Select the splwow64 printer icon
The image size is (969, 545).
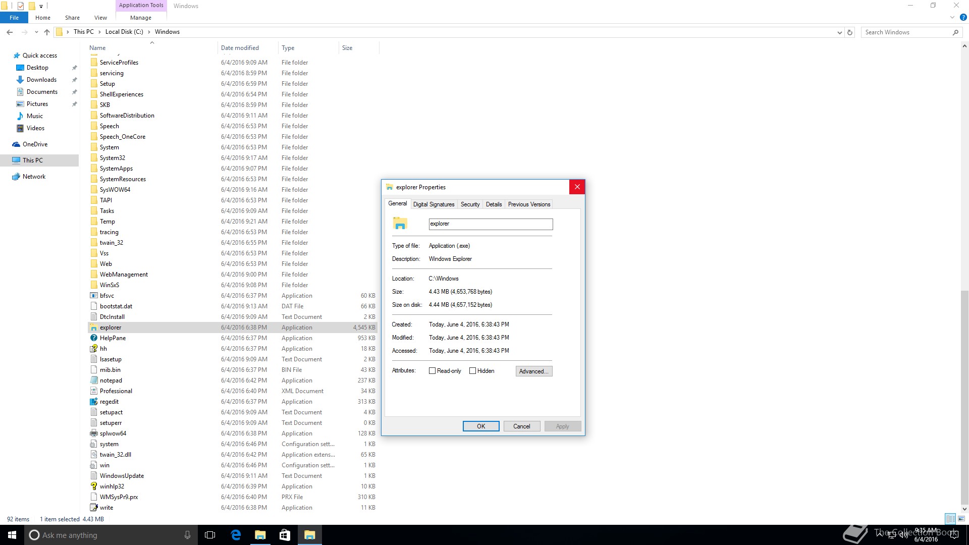click(x=93, y=433)
